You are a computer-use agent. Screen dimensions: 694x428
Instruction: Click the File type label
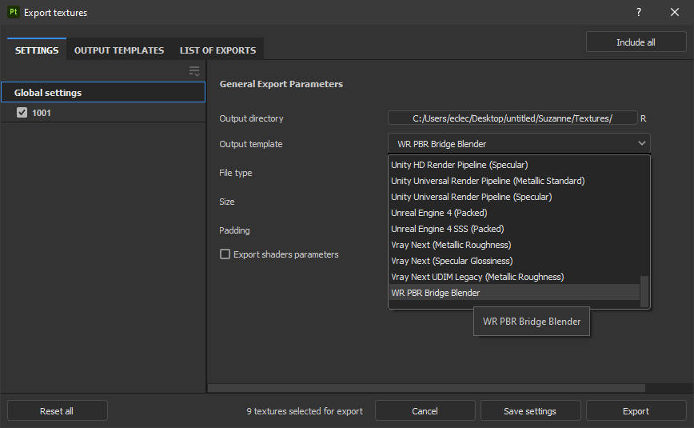click(235, 173)
